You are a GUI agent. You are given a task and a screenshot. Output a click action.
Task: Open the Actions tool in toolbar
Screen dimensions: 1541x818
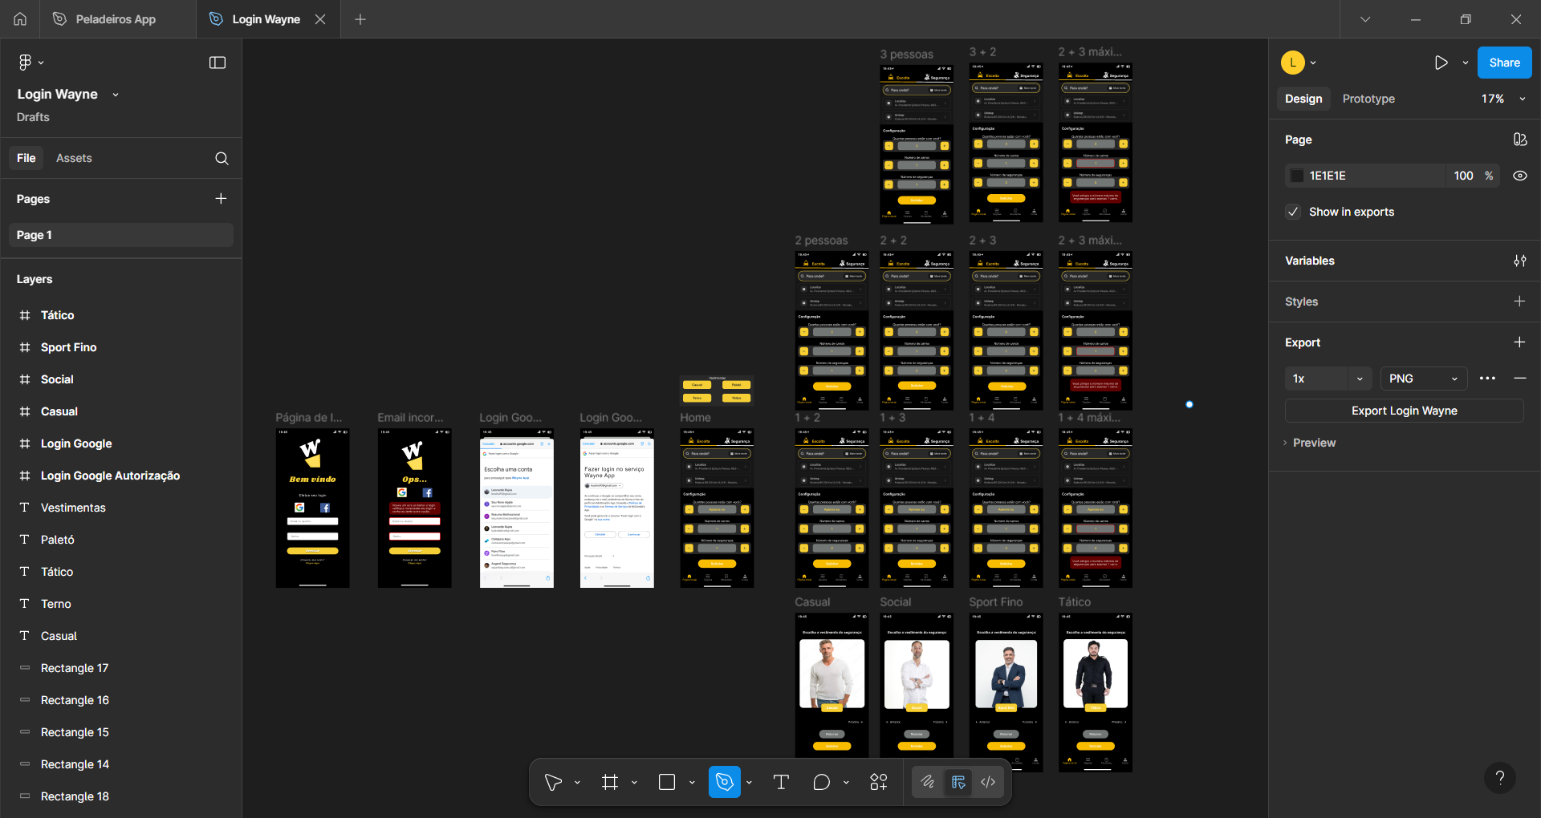pos(879,782)
